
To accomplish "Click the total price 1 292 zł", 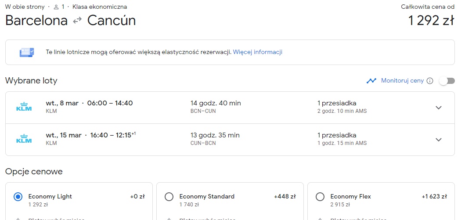I will point(431,21).
